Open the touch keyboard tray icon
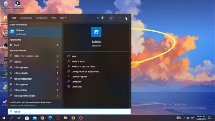This screenshot has width=215, height=121. (x=178, y=118)
